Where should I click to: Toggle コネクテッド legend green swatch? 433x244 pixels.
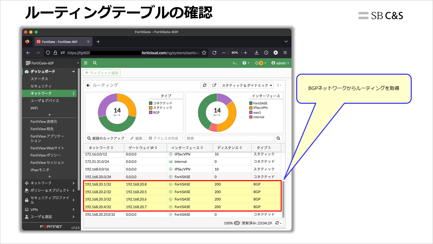point(151,103)
